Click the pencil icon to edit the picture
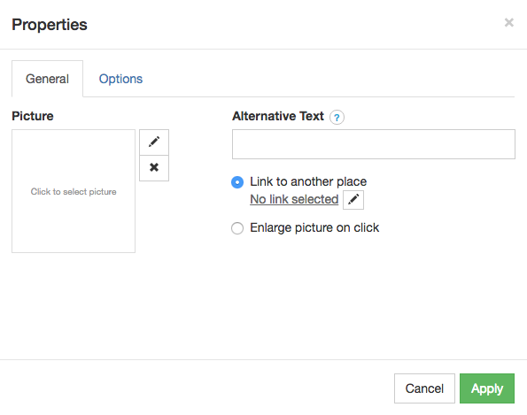The height and width of the screenshot is (415, 527). (x=154, y=142)
